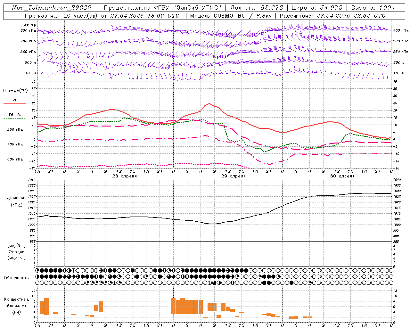This screenshot has width=410, height=328.
Task: Select the 'Широта: 54.973' header value
Action: [317, 8]
